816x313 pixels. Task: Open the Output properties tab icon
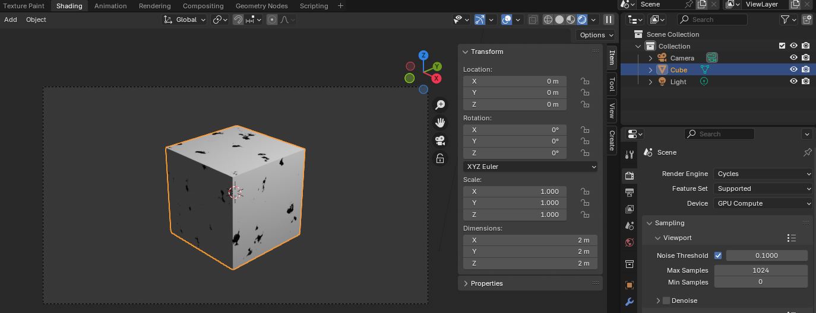tap(630, 193)
